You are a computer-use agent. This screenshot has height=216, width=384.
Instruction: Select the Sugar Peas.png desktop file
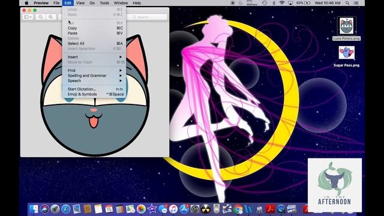click(346, 56)
